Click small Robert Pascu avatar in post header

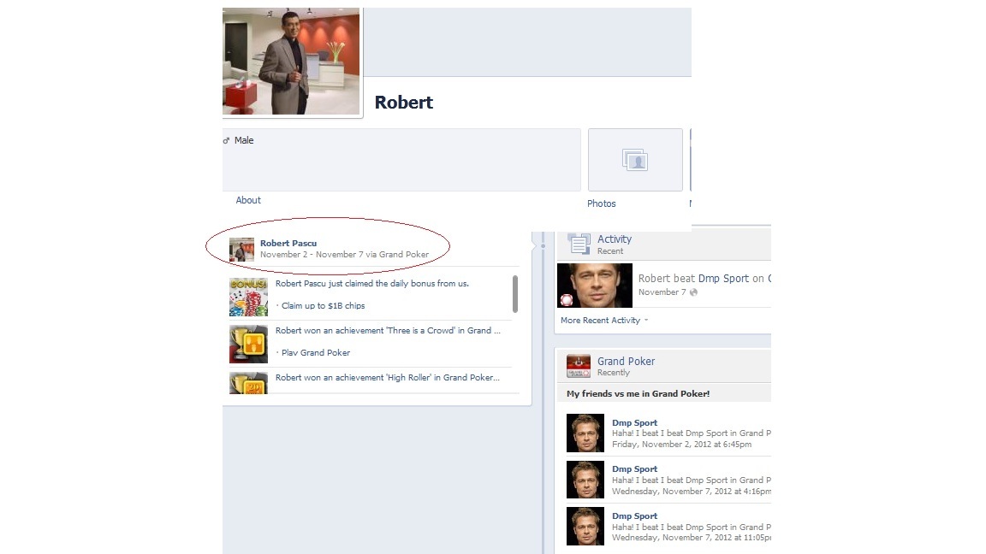pyautogui.click(x=241, y=250)
